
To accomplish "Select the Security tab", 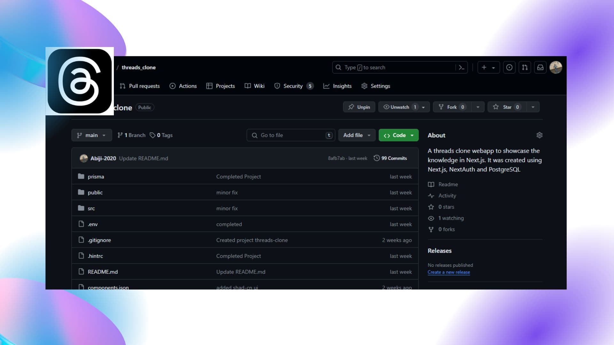I will click(x=293, y=86).
